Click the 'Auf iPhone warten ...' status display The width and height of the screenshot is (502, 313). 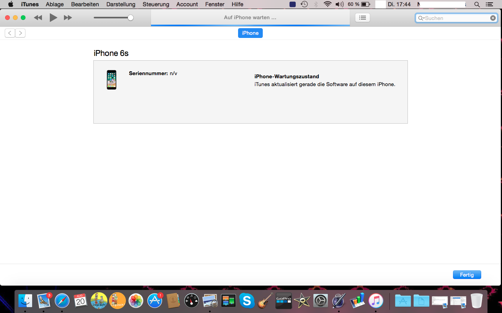pos(250,18)
